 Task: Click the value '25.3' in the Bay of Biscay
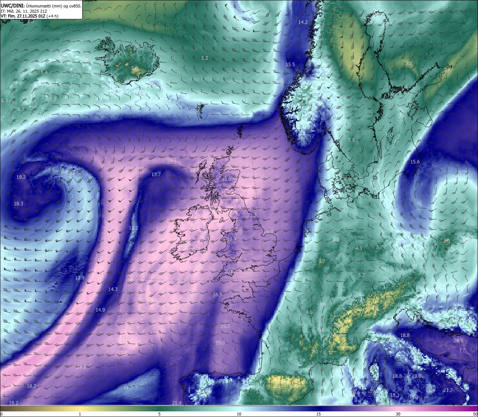point(225,326)
